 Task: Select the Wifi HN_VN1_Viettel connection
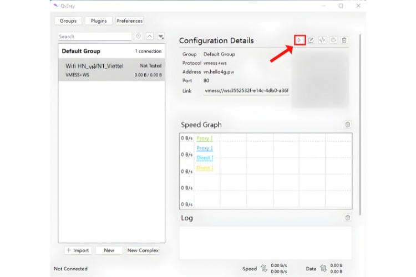[x=111, y=70]
